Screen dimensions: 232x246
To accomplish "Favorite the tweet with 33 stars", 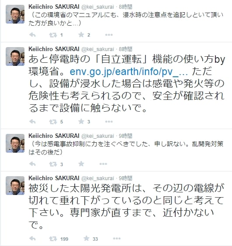I will click(x=87, y=238).
